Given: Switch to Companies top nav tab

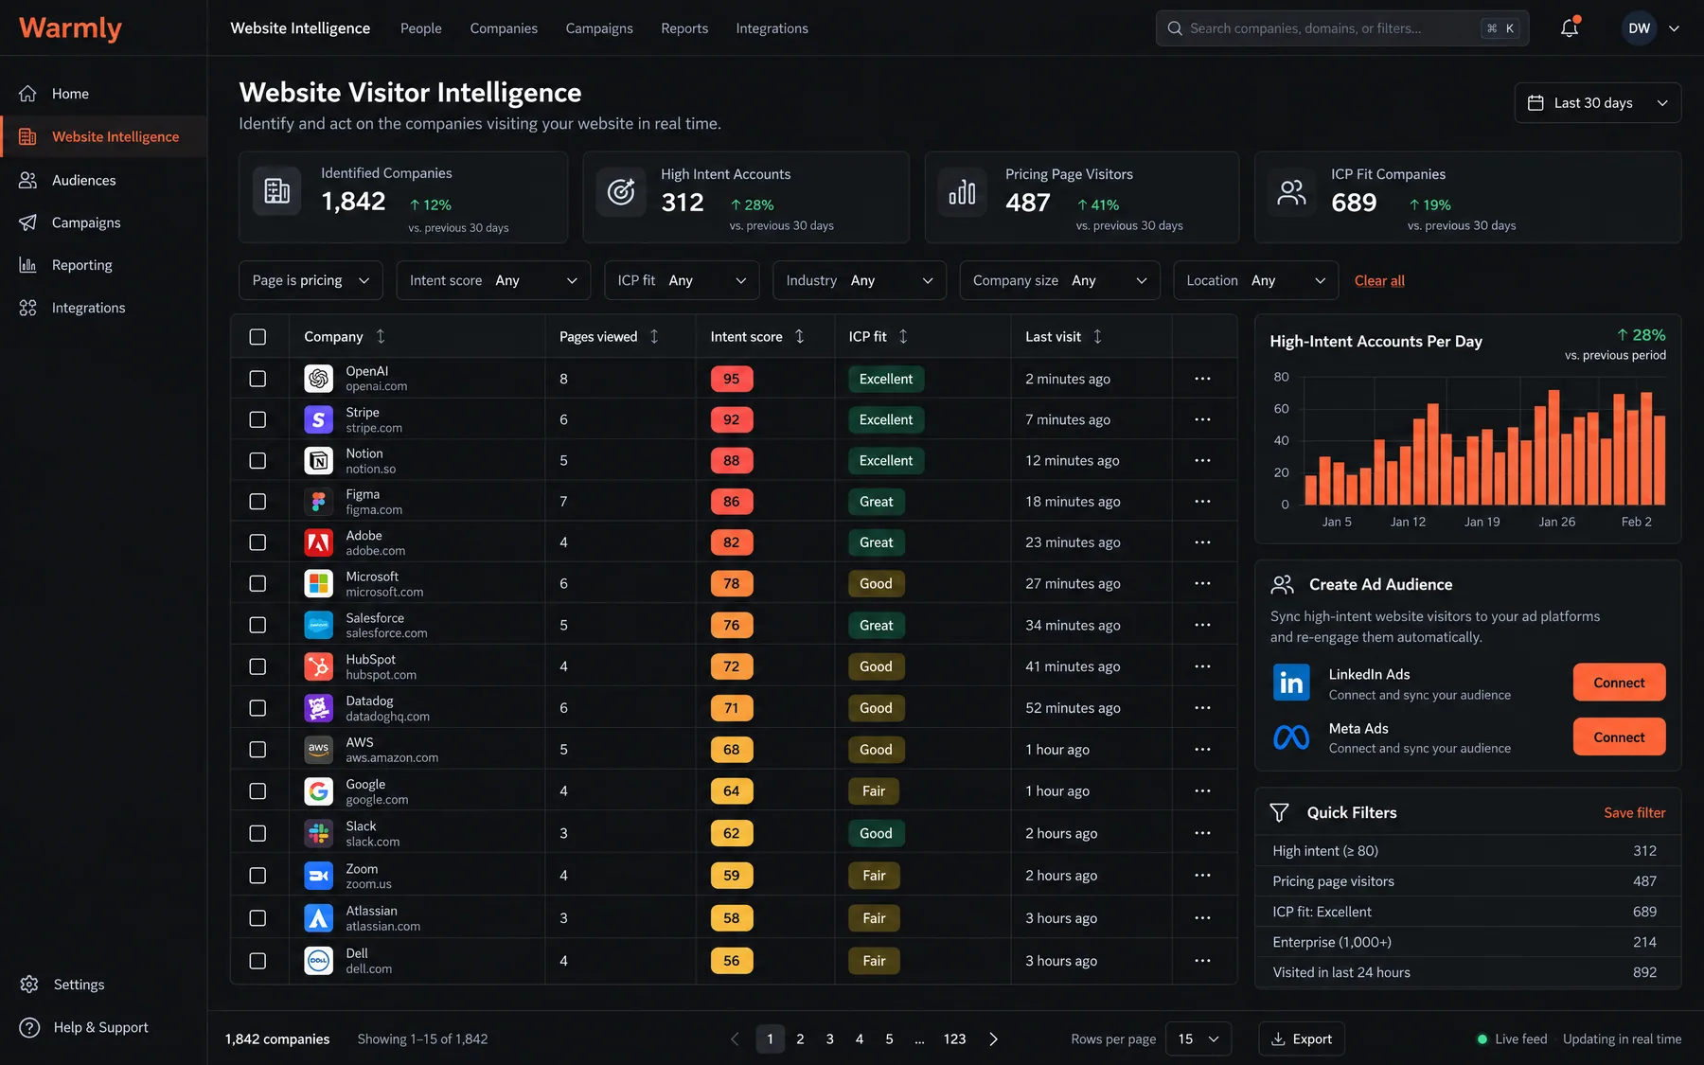Looking at the screenshot, I should click(x=504, y=28).
